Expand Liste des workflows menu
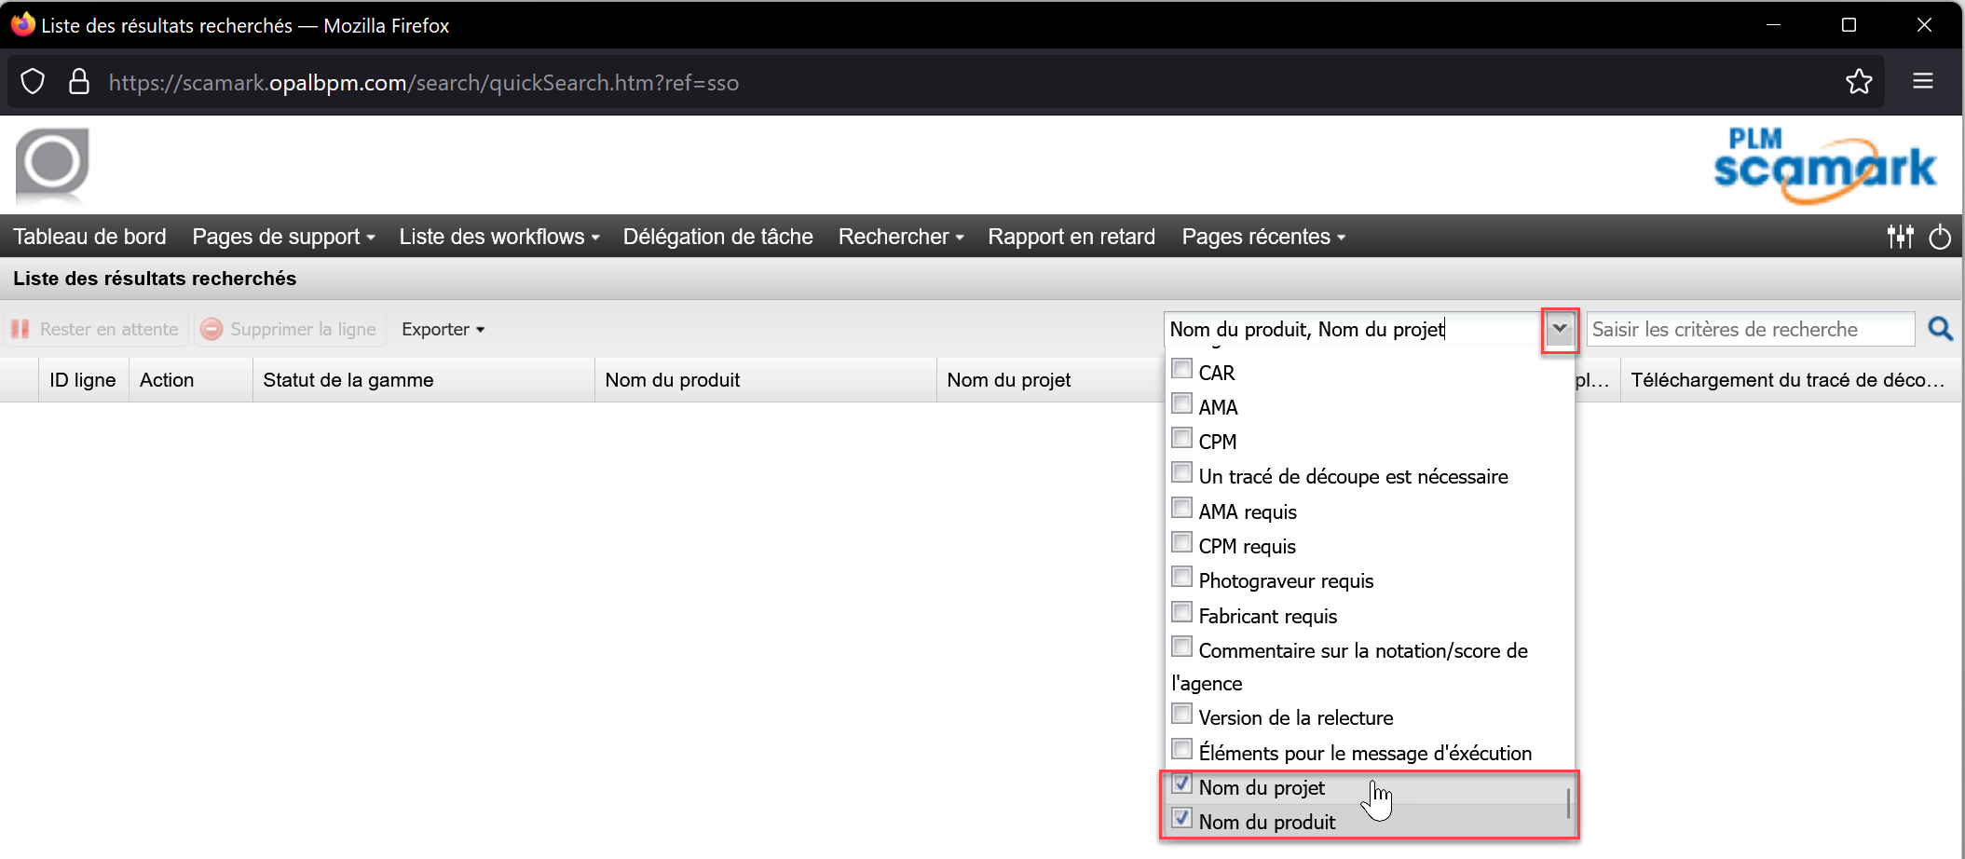This screenshot has width=1965, height=859. click(x=499, y=237)
